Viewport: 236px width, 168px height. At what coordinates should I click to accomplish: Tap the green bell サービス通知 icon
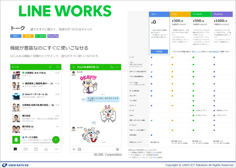pyautogui.click(x=16, y=140)
